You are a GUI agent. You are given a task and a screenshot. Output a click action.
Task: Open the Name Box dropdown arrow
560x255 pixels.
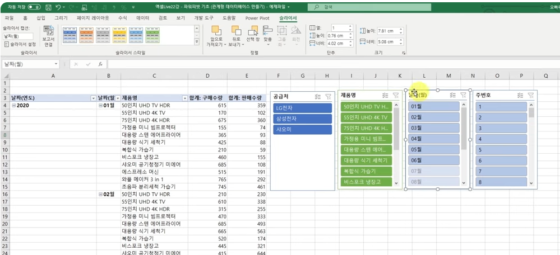pos(56,64)
